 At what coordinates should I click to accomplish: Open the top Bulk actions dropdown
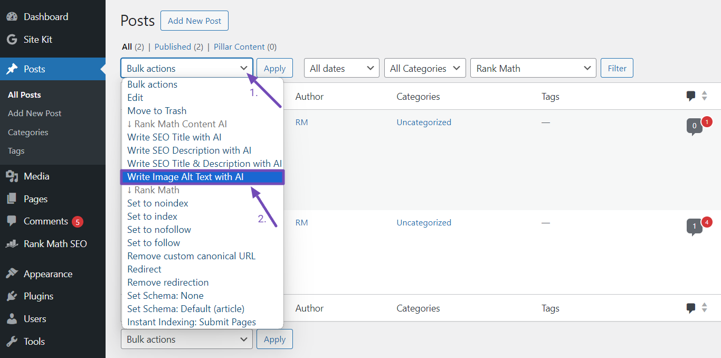pos(187,68)
